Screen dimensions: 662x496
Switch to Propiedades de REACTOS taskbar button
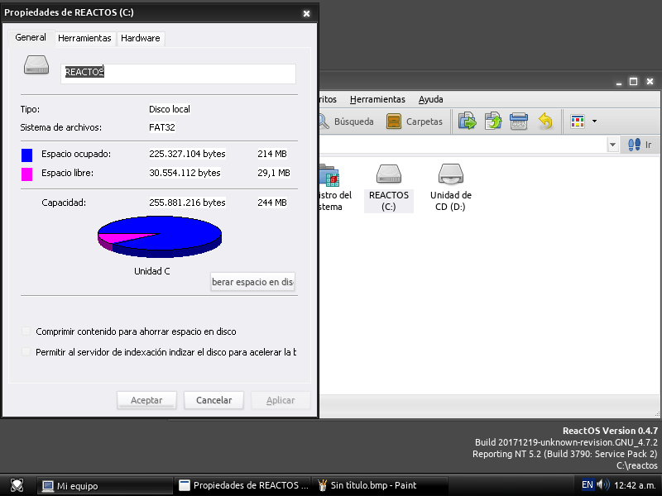tap(243, 486)
